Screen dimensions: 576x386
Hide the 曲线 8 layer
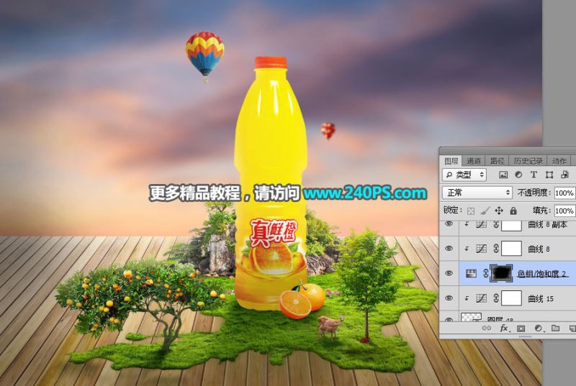(449, 249)
